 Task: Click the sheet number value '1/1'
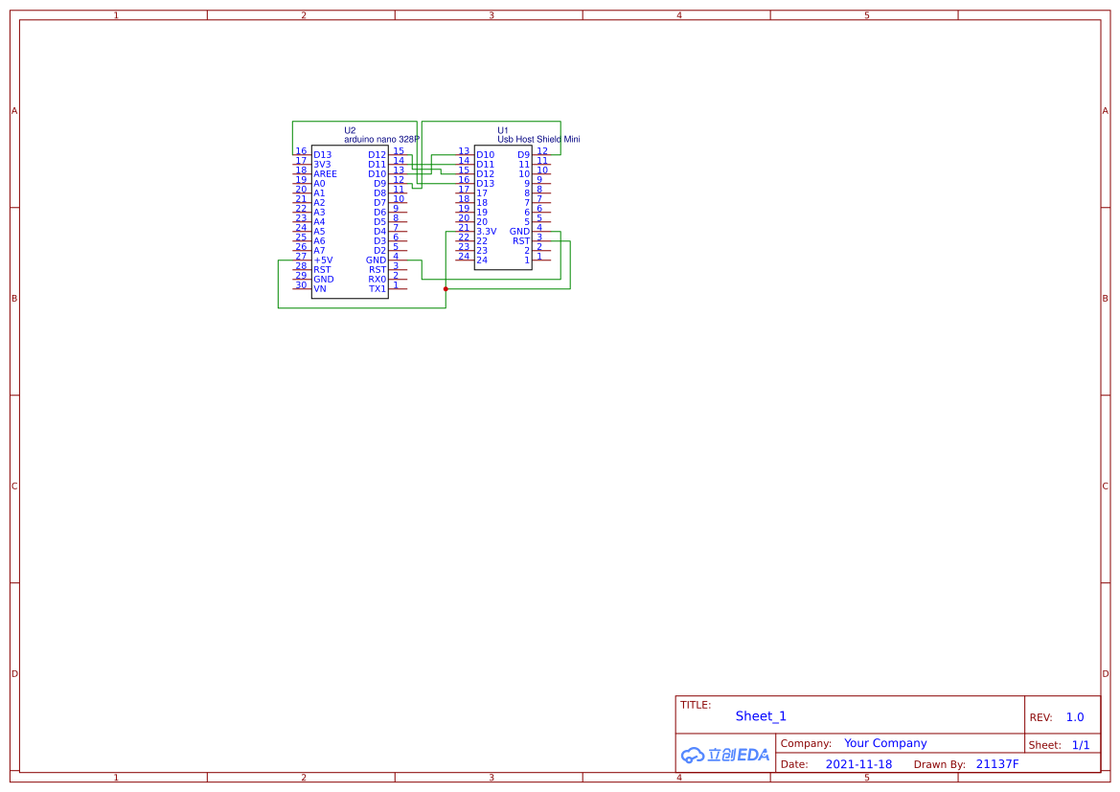[x=1081, y=745]
